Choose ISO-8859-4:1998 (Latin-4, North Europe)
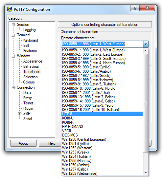The height and width of the screenshot is (181, 163). [x=102, y=63]
